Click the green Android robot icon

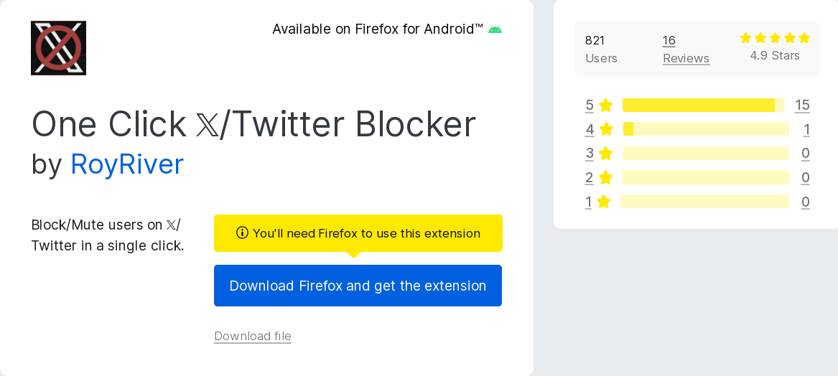point(495,29)
